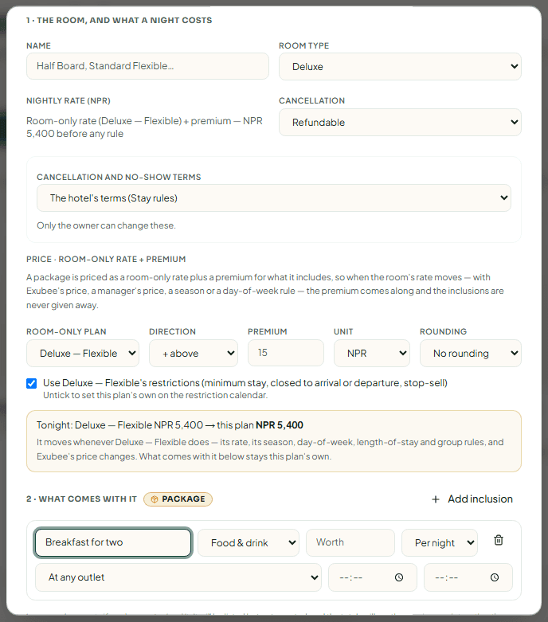Image resolution: width=548 pixels, height=622 pixels.
Task: Click the Add inclusion button
Action: point(472,499)
